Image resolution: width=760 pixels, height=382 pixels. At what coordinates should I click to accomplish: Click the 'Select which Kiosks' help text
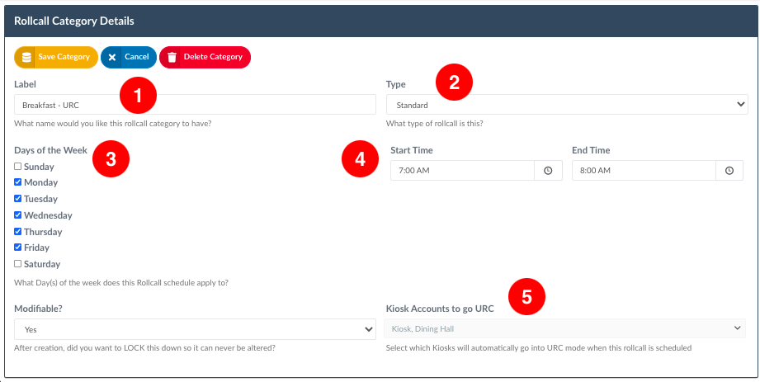pos(539,347)
